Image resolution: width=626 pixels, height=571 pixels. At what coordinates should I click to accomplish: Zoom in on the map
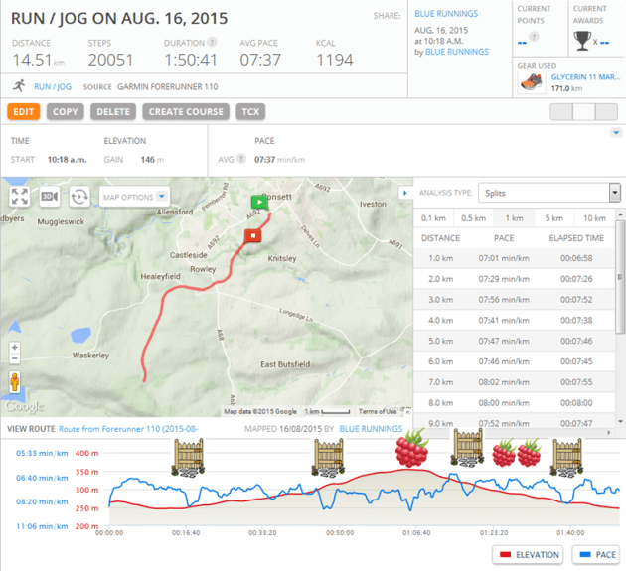point(15,349)
